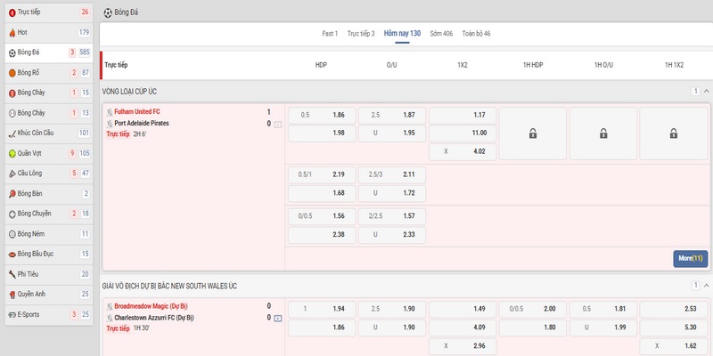Collapse the Bắc New South Wales league section
The width and height of the screenshot is (713, 356).
click(x=706, y=286)
